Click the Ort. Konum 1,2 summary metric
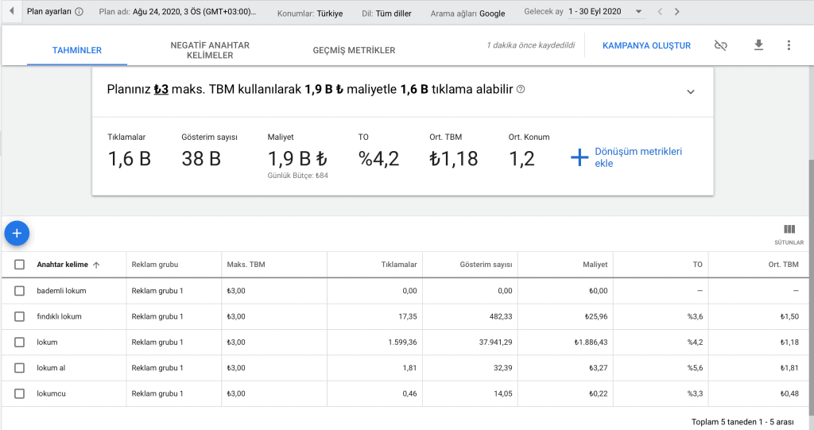This screenshot has height=430, width=814. 529,152
